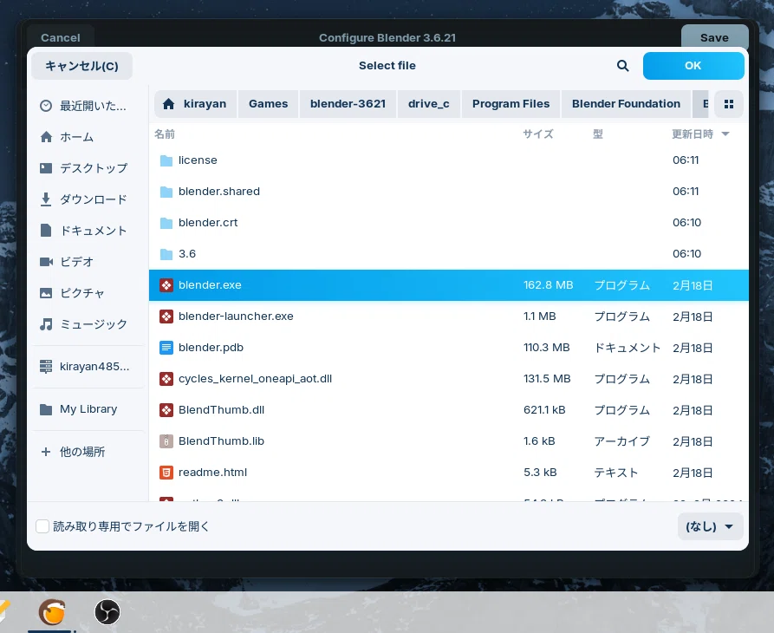
Task: Switch to grid view icon
Action: (x=729, y=104)
